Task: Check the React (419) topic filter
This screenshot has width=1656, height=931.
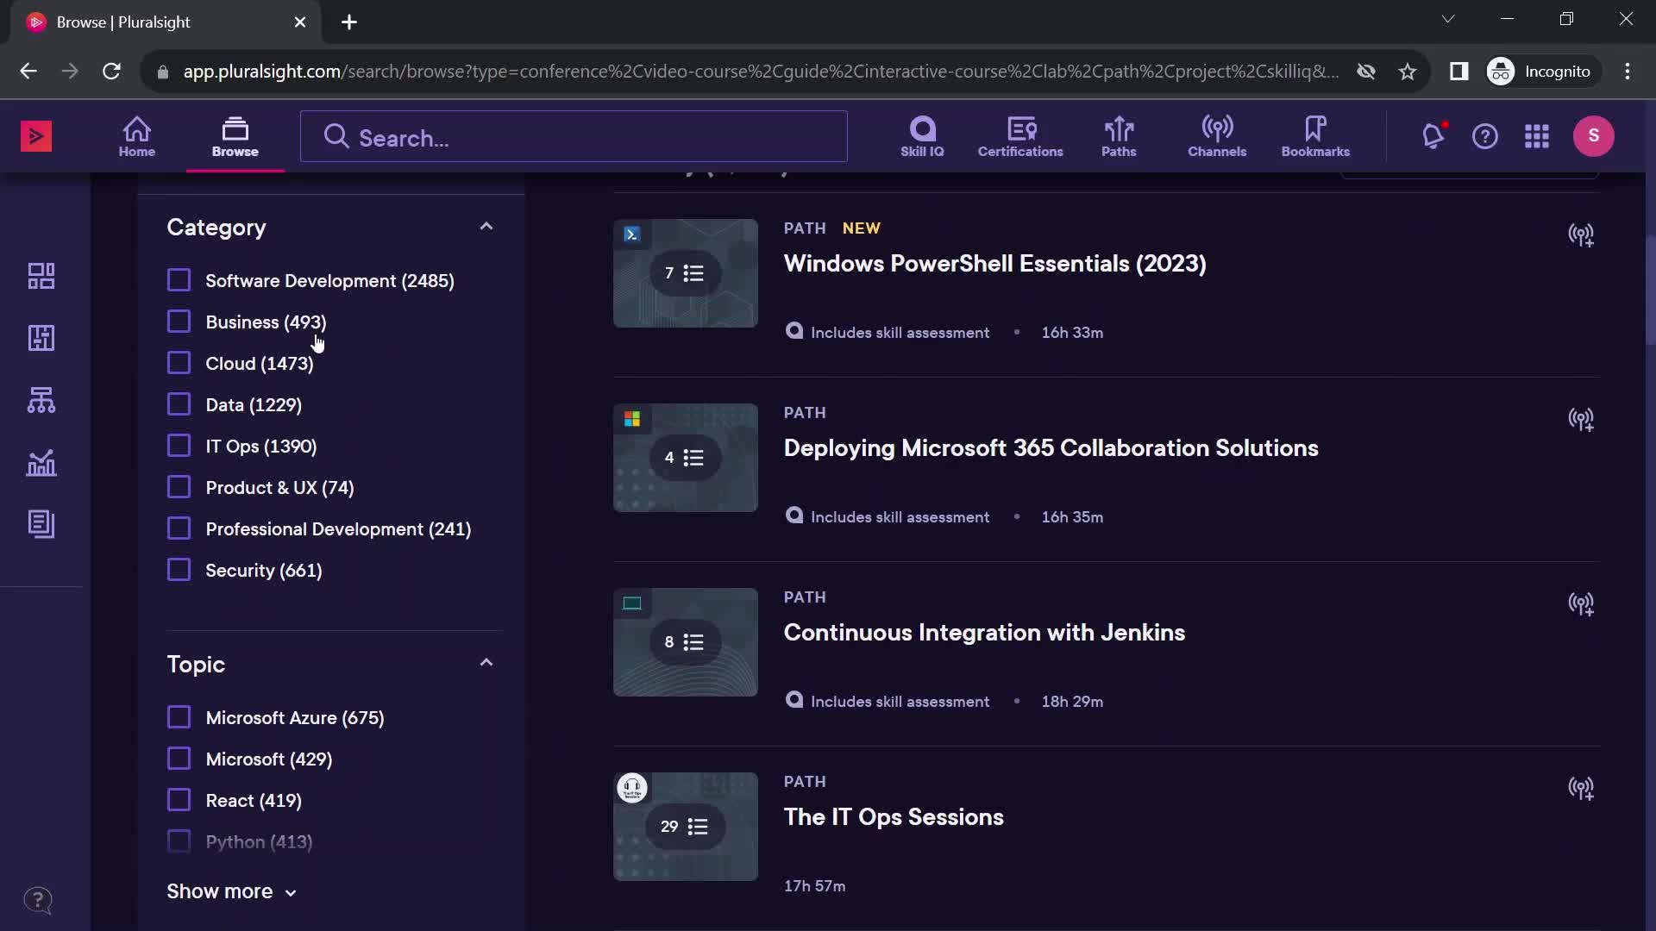Action: pyautogui.click(x=179, y=800)
